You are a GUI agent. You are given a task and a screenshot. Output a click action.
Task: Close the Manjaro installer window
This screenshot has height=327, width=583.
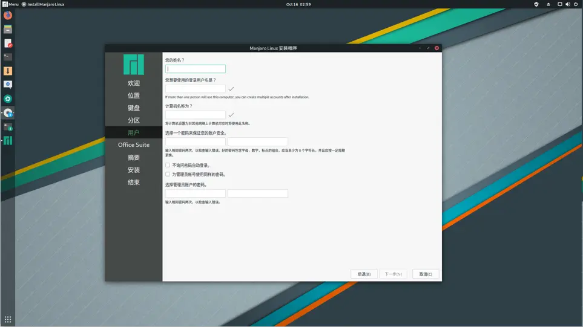click(436, 48)
